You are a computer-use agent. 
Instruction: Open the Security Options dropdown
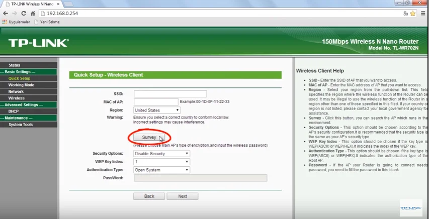tap(161, 154)
